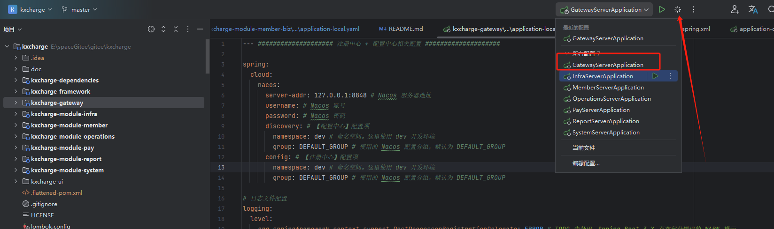Click the translate icon in the top bar
774x229 pixels.
[x=753, y=9]
